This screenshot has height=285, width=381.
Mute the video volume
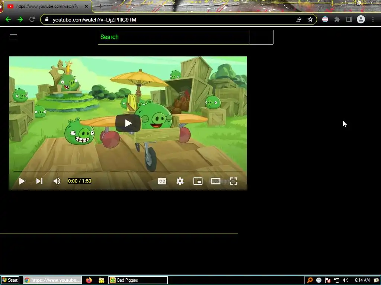57,181
